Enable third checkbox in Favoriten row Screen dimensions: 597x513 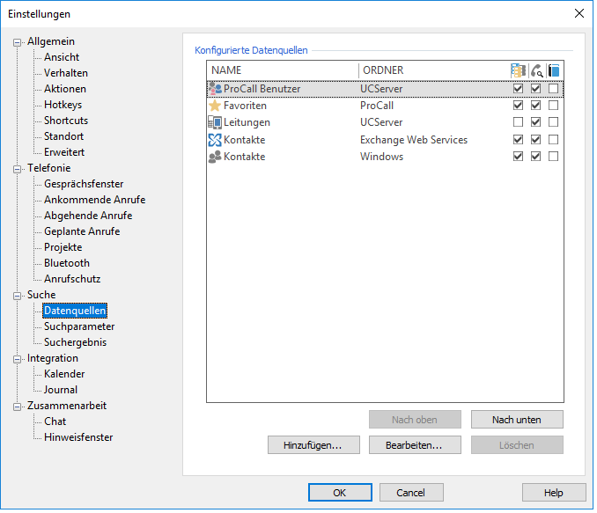553,106
